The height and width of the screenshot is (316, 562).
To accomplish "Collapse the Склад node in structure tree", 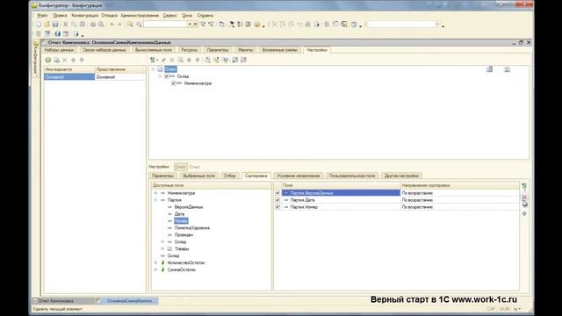I will point(160,76).
